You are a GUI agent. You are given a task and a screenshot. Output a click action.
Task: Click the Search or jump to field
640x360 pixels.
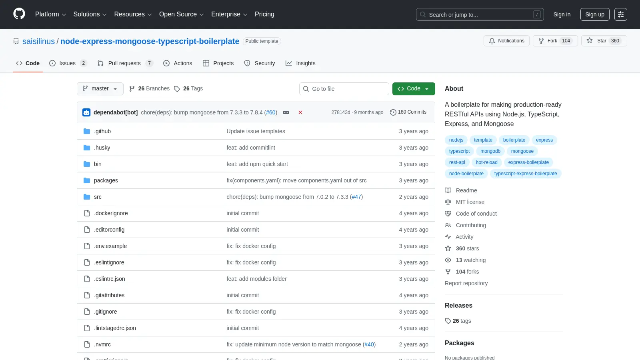[480, 14]
